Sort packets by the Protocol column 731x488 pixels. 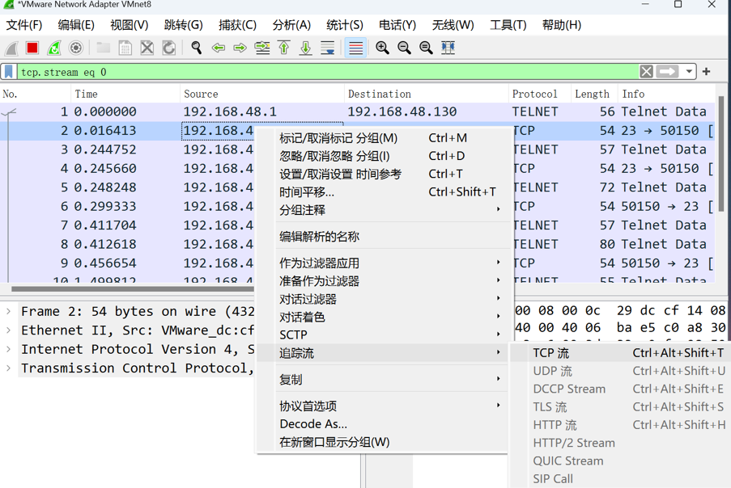pyautogui.click(x=539, y=94)
